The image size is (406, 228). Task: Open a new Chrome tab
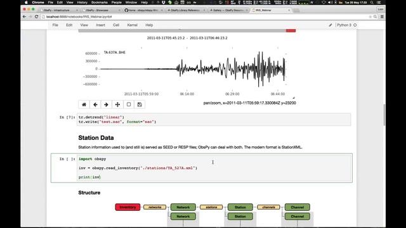coord(297,10)
